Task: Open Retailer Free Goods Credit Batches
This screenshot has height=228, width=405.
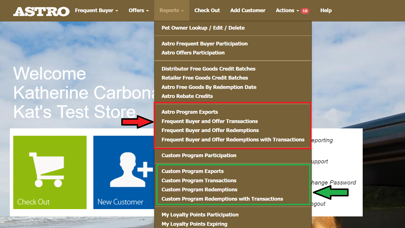Action: (205, 78)
